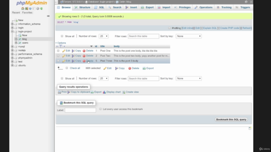This screenshot has height=152, width=271.
Task: Go to the Insert tab
Action: (131, 8)
